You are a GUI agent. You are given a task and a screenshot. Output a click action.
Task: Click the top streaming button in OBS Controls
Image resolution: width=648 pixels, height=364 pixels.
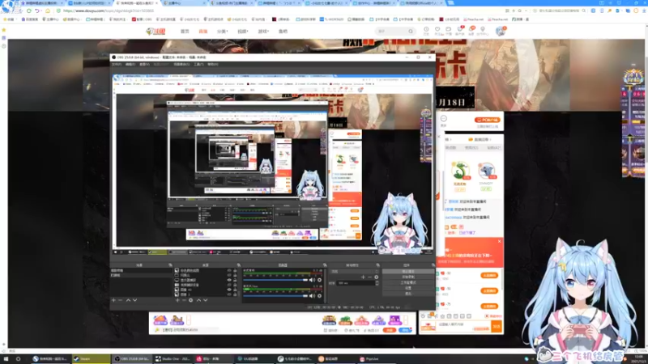(x=408, y=272)
